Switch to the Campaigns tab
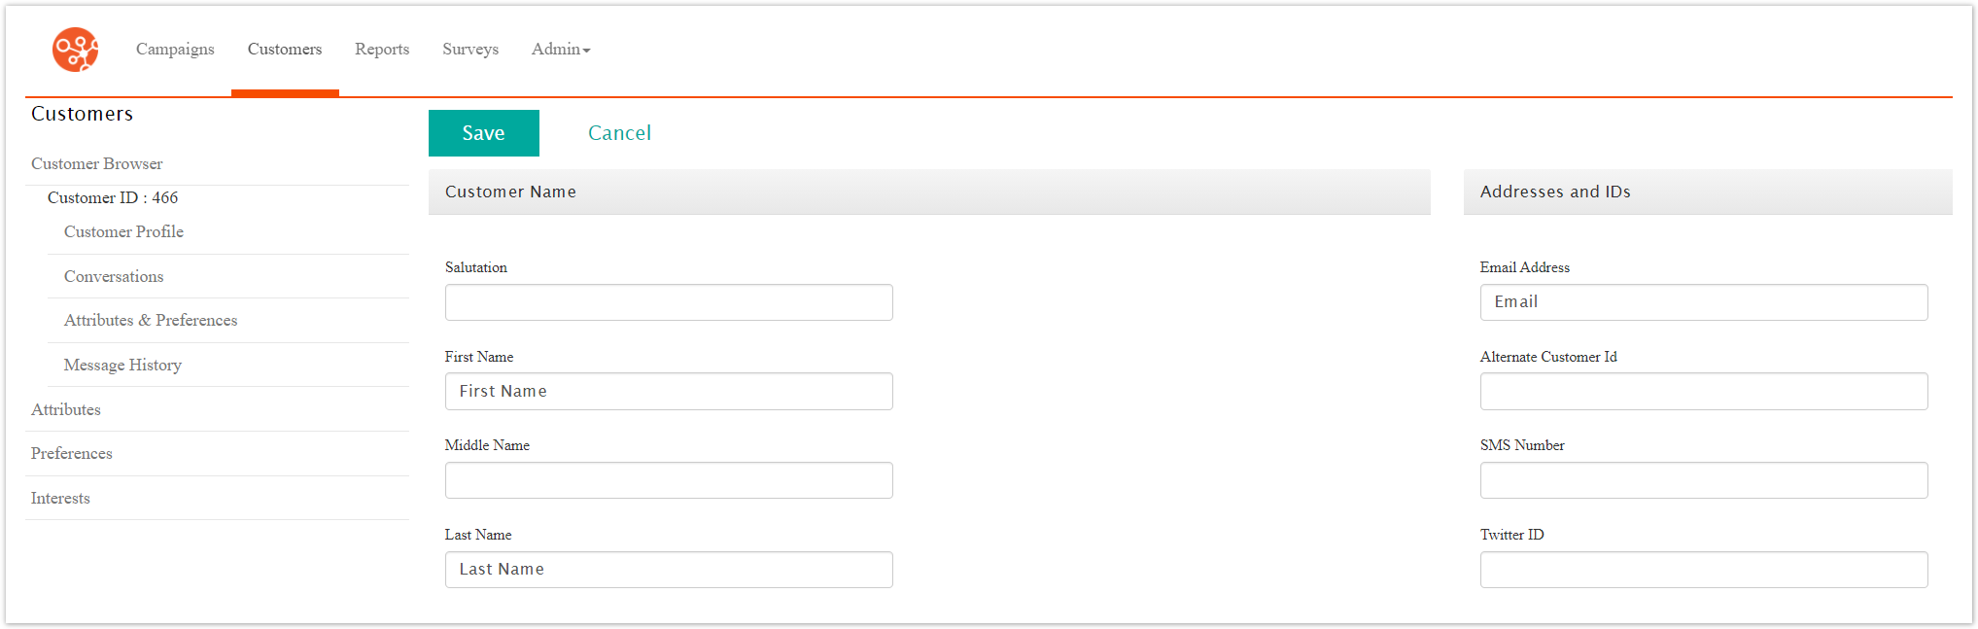 pos(175,49)
